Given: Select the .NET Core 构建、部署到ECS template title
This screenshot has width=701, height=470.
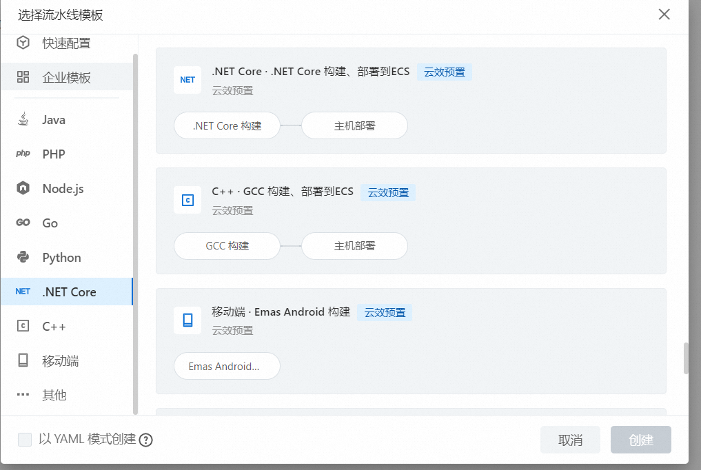Looking at the screenshot, I should click(310, 72).
